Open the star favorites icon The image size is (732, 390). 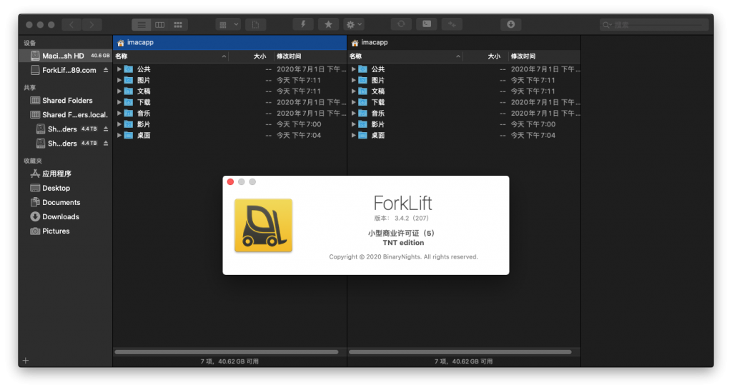[328, 25]
